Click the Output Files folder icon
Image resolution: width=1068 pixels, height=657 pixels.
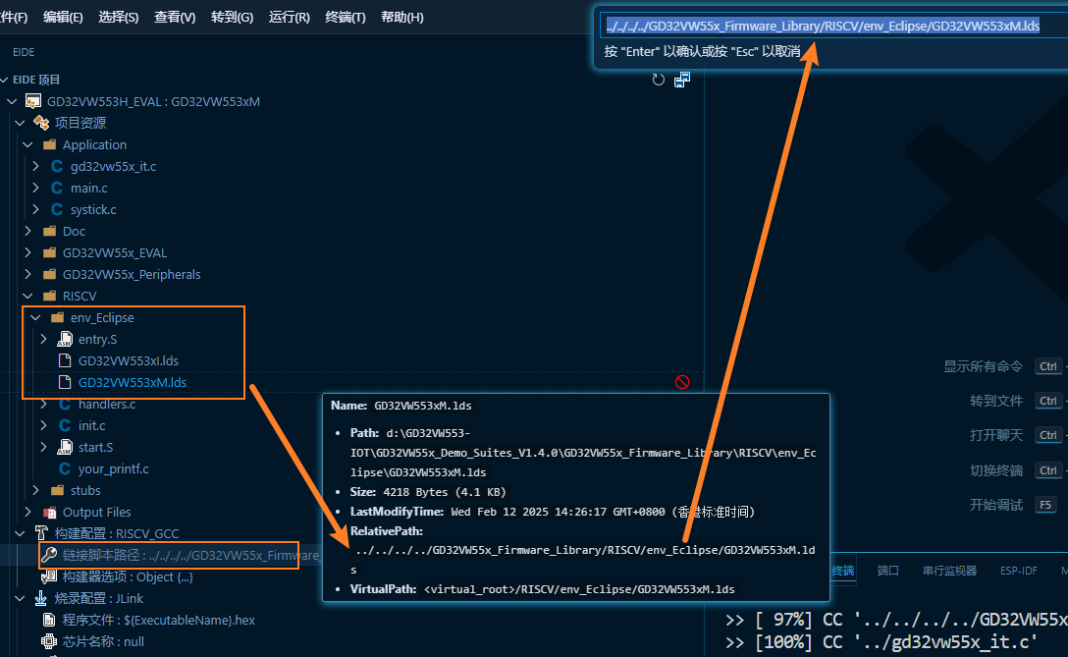coord(49,512)
